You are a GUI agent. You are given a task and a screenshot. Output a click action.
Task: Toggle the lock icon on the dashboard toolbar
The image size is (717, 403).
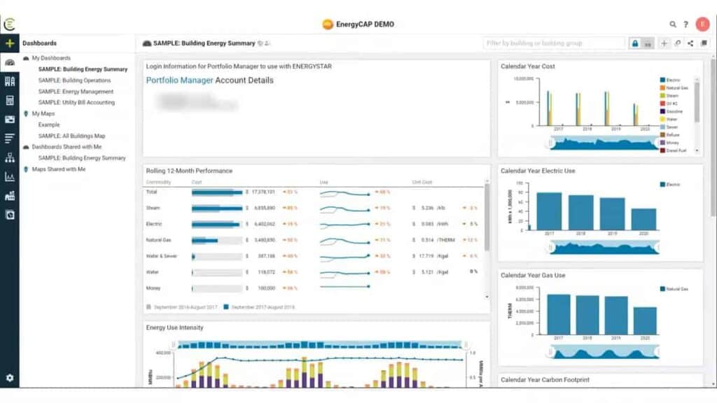coord(636,43)
